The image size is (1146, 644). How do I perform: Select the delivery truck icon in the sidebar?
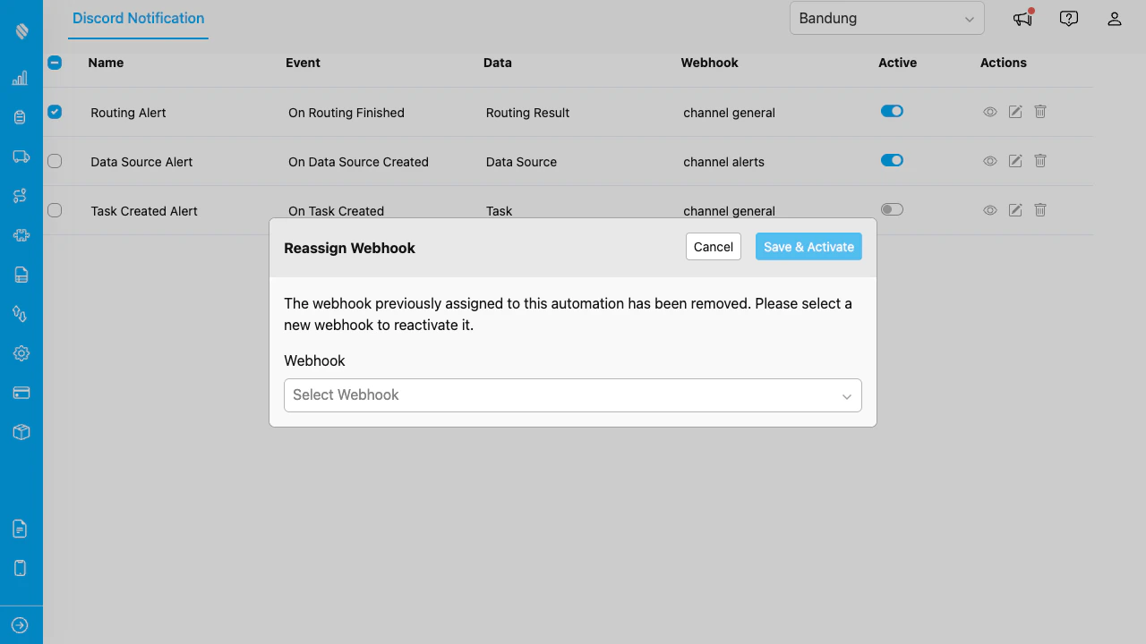20,156
